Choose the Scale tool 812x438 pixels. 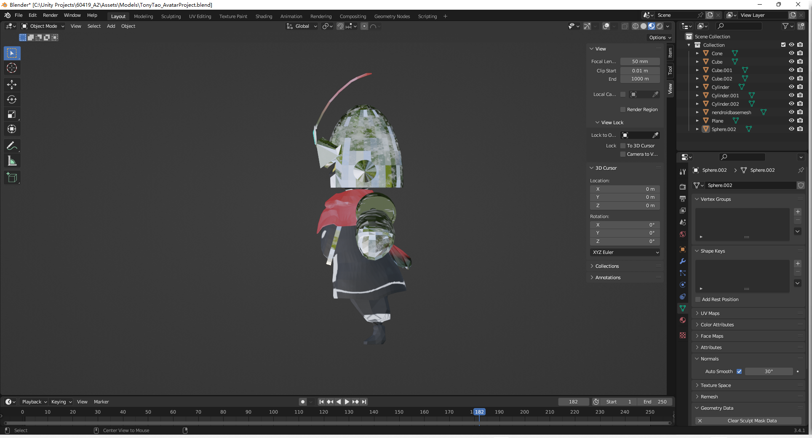coord(12,115)
